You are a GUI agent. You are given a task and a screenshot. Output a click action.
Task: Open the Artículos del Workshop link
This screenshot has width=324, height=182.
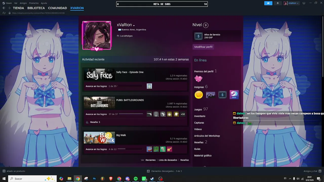(207, 136)
